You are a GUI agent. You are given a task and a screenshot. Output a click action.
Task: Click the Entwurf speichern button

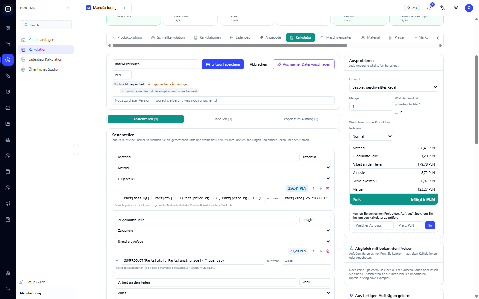[x=223, y=64]
